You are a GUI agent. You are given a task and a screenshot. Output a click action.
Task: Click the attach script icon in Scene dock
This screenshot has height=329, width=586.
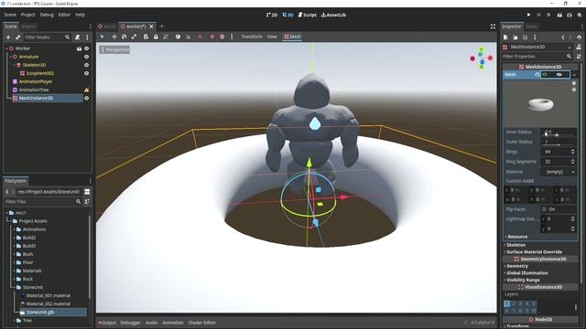[x=77, y=37]
